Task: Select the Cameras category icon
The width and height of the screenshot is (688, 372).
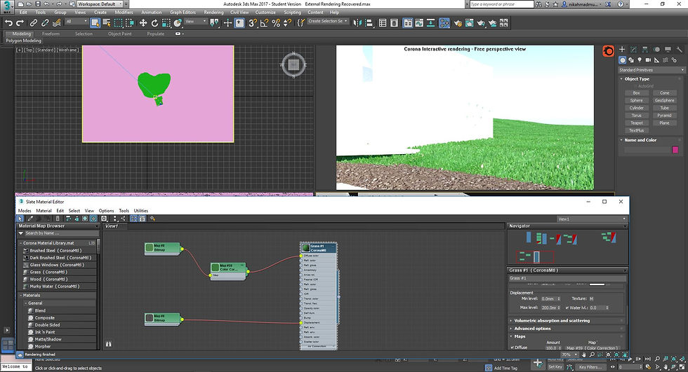Action: click(x=647, y=60)
